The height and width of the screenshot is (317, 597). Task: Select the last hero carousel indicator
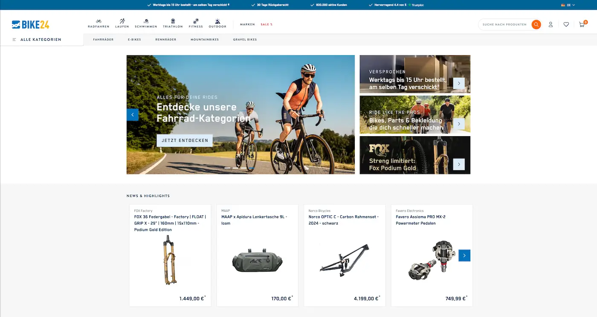tap(252, 168)
